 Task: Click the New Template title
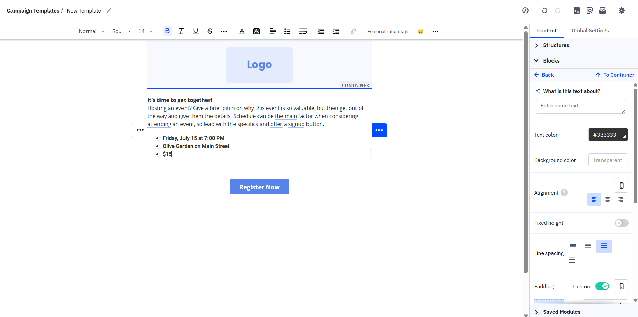click(84, 11)
